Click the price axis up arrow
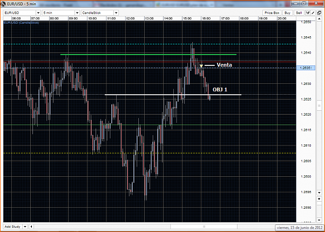This screenshot has height=232, width=325. pos(319,19)
